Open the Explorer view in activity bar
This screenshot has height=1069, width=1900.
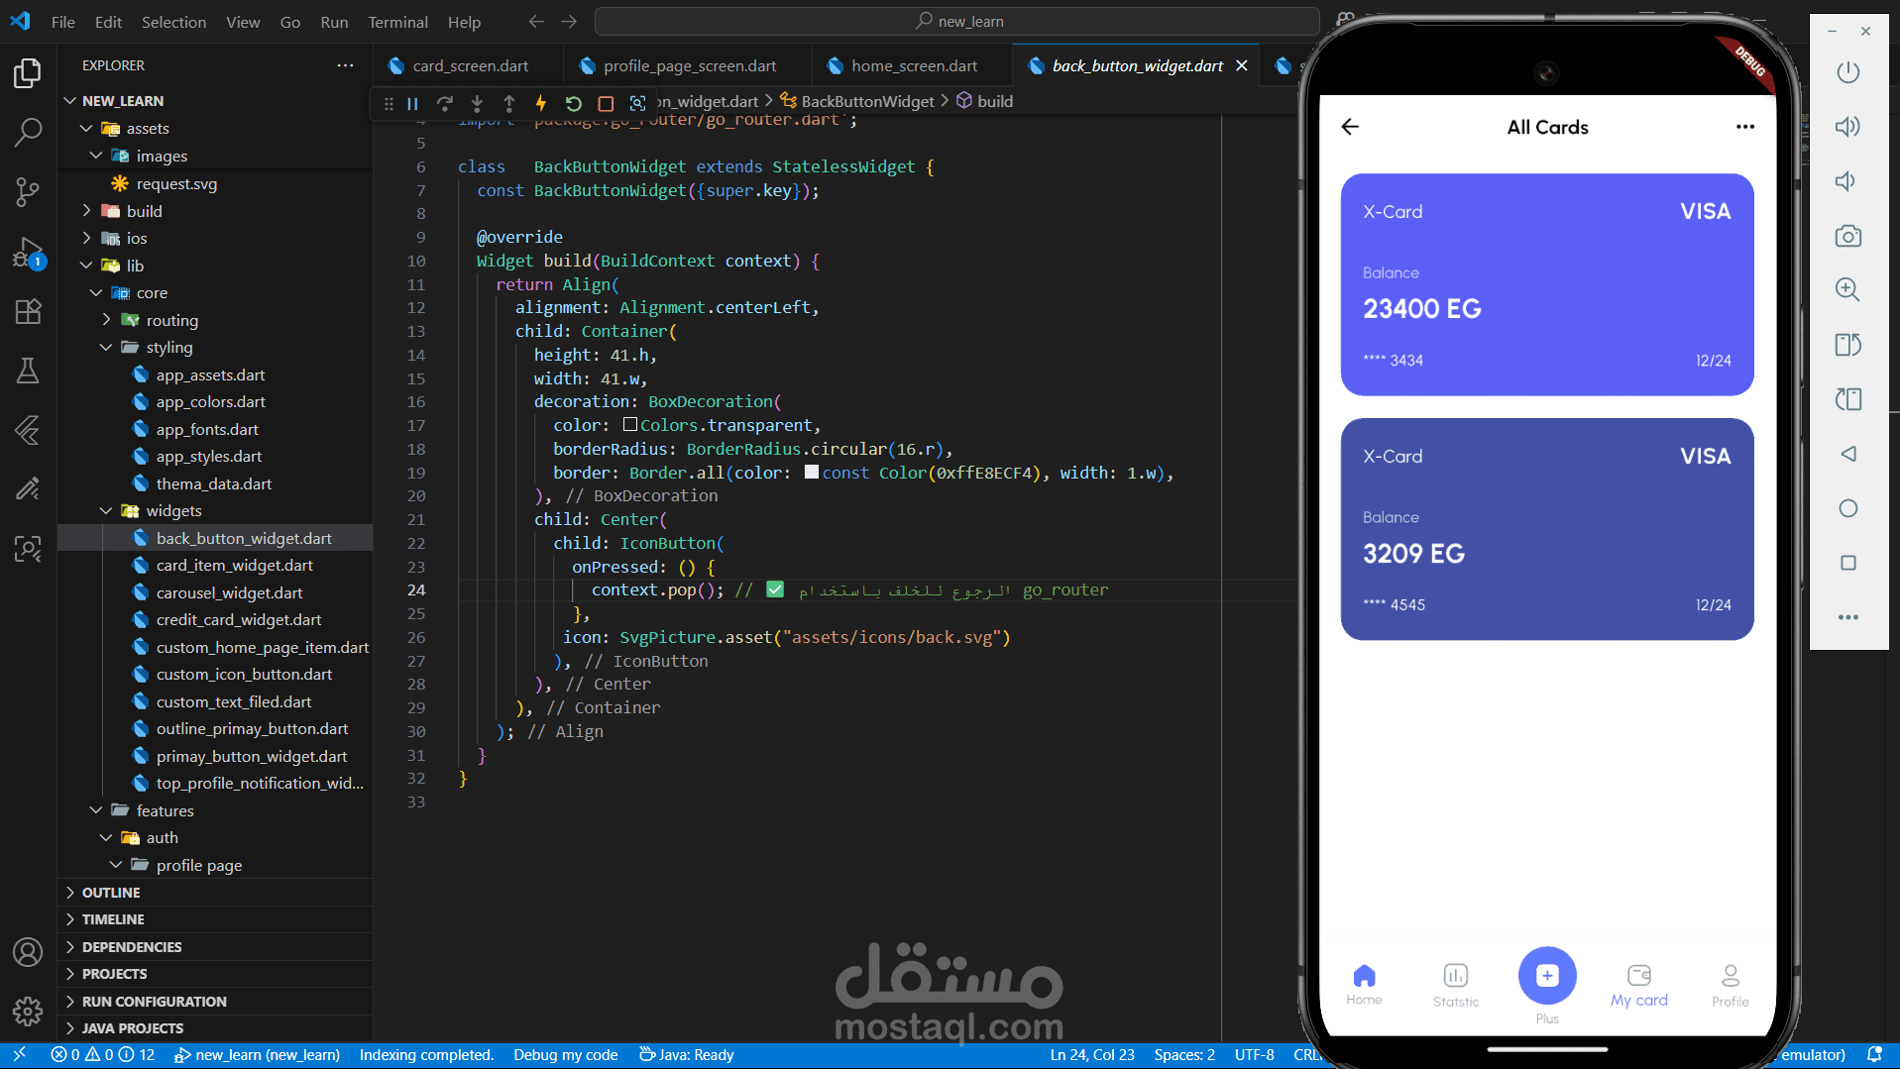(28, 73)
